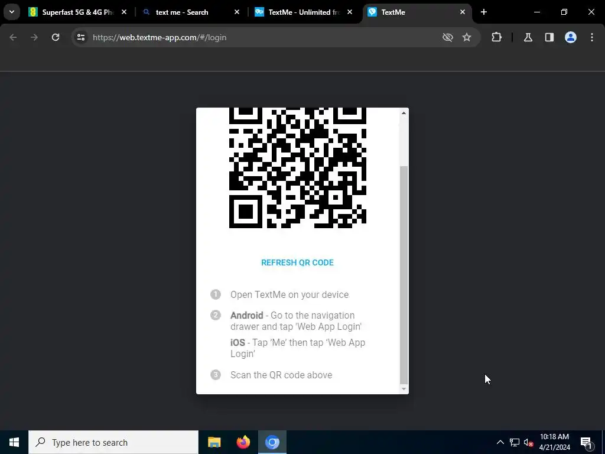Open a new tab with plus button
This screenshot has width=605, height=454.
pyautogui.click(x=484, y=12)
